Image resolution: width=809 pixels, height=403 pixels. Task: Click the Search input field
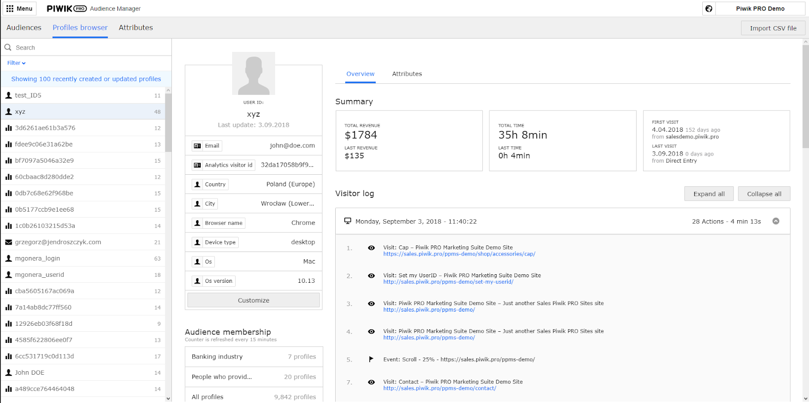[86, 47]
